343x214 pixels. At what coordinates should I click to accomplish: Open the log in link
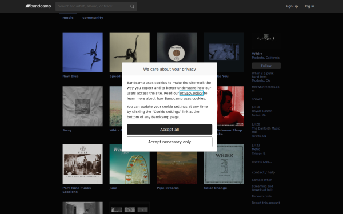click(309, 6)
